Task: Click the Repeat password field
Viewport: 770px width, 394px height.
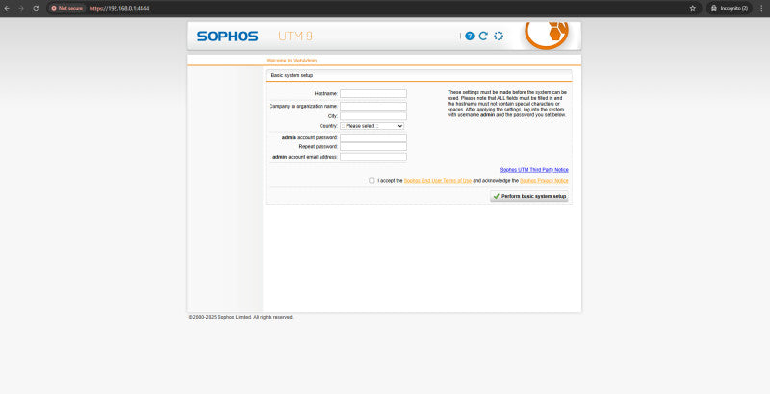Action: click(x=373, y=146)
